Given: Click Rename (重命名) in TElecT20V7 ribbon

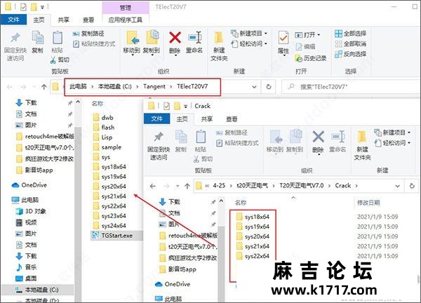Looking at the screenshot, I should click(x=194, y=42).
